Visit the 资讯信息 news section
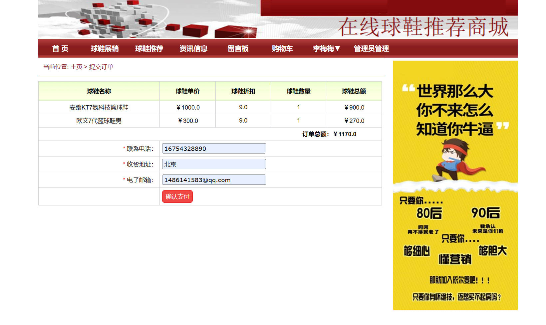This screenshot has height=325, width=546. point(193,49)
